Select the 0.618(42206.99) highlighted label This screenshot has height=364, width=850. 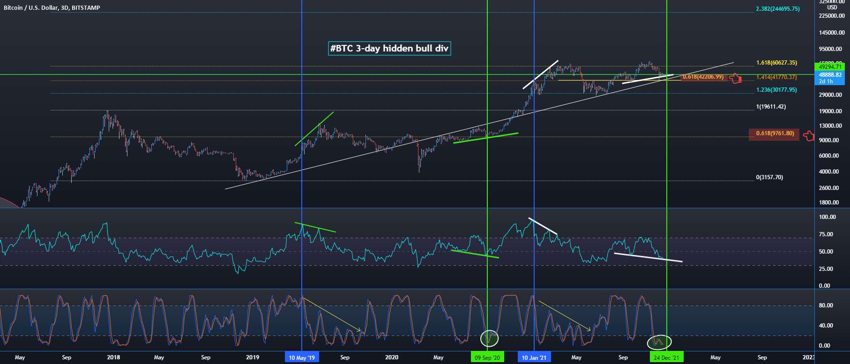click(704, 77)
